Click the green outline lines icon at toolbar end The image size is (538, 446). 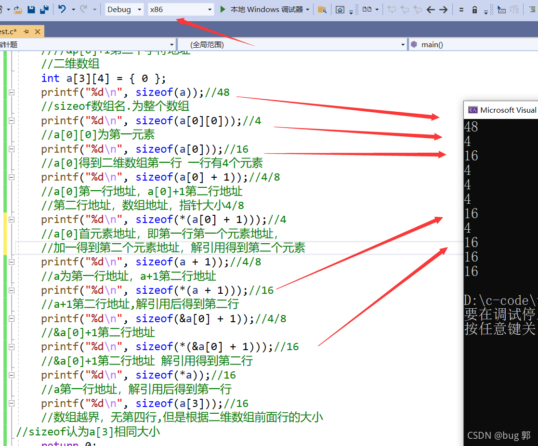pyautogui.click(x=533, y=10)
